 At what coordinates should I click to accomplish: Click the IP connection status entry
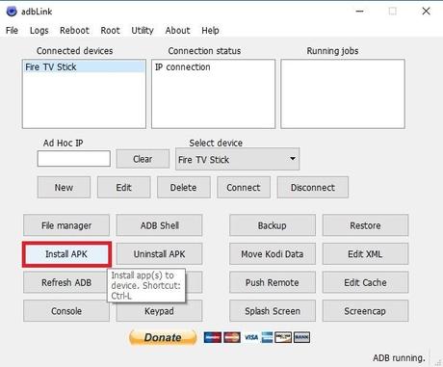(x=183, y=66)
